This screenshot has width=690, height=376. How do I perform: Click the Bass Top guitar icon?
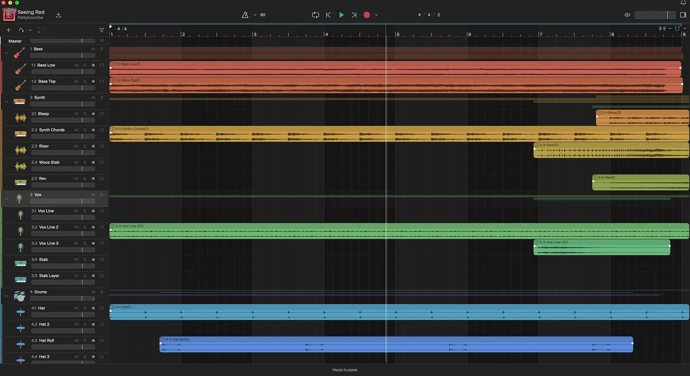click(x=21, y=85)
